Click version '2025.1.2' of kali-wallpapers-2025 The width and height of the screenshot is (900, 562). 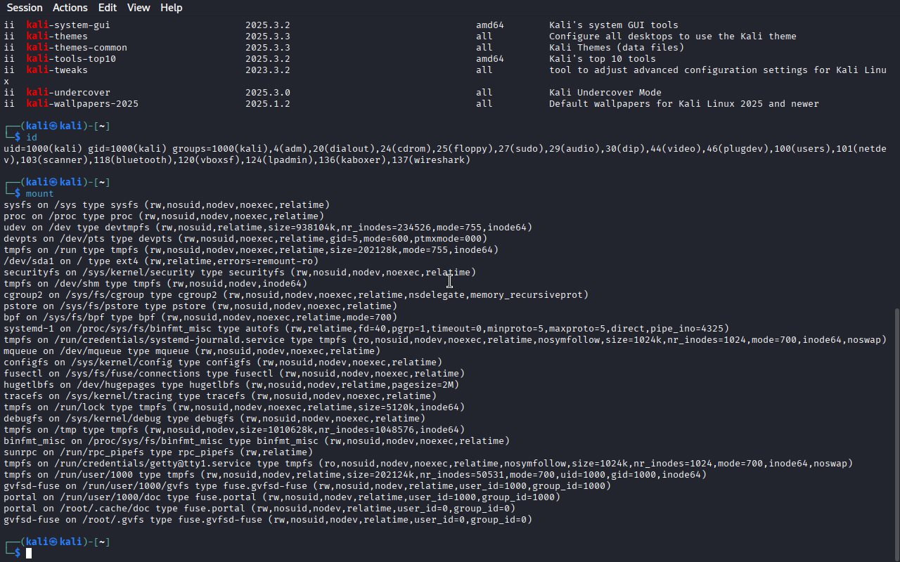268,104
